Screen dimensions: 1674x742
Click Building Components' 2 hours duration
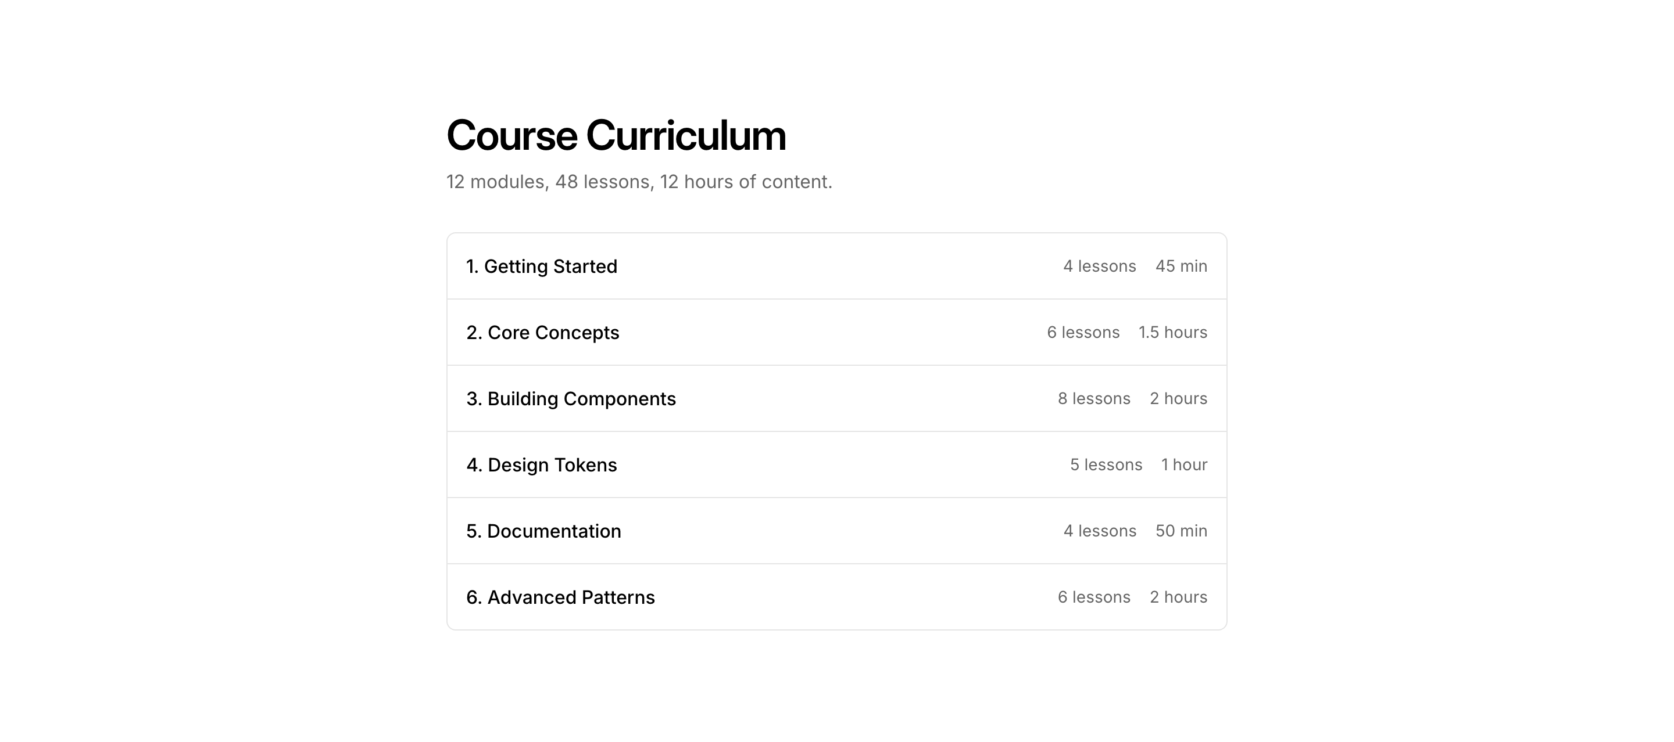click(1178, 399)
